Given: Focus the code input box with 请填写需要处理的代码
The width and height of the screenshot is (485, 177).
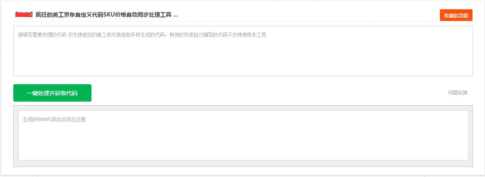Looking at the screenshot, I should (243, 51).
